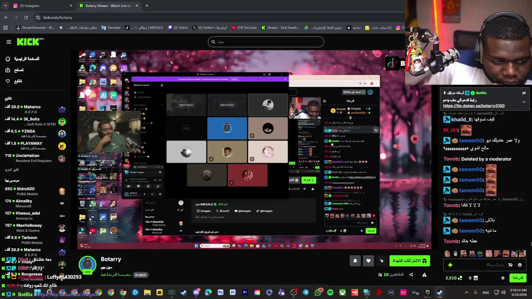The image size is (532, 299).
Task: Toggle microphone icon in system tray
Action: pos(475,292)
